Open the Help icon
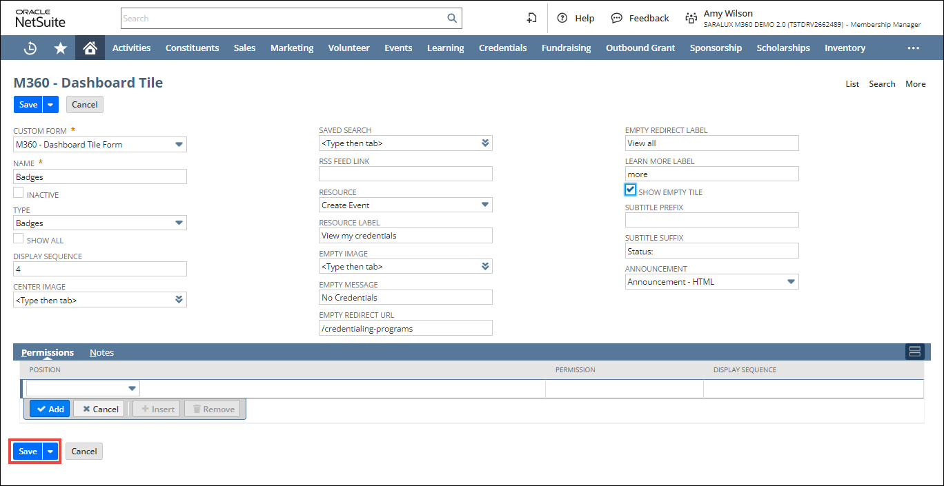Viewport: 944px width, 486px height. click(x=562, y=19)
